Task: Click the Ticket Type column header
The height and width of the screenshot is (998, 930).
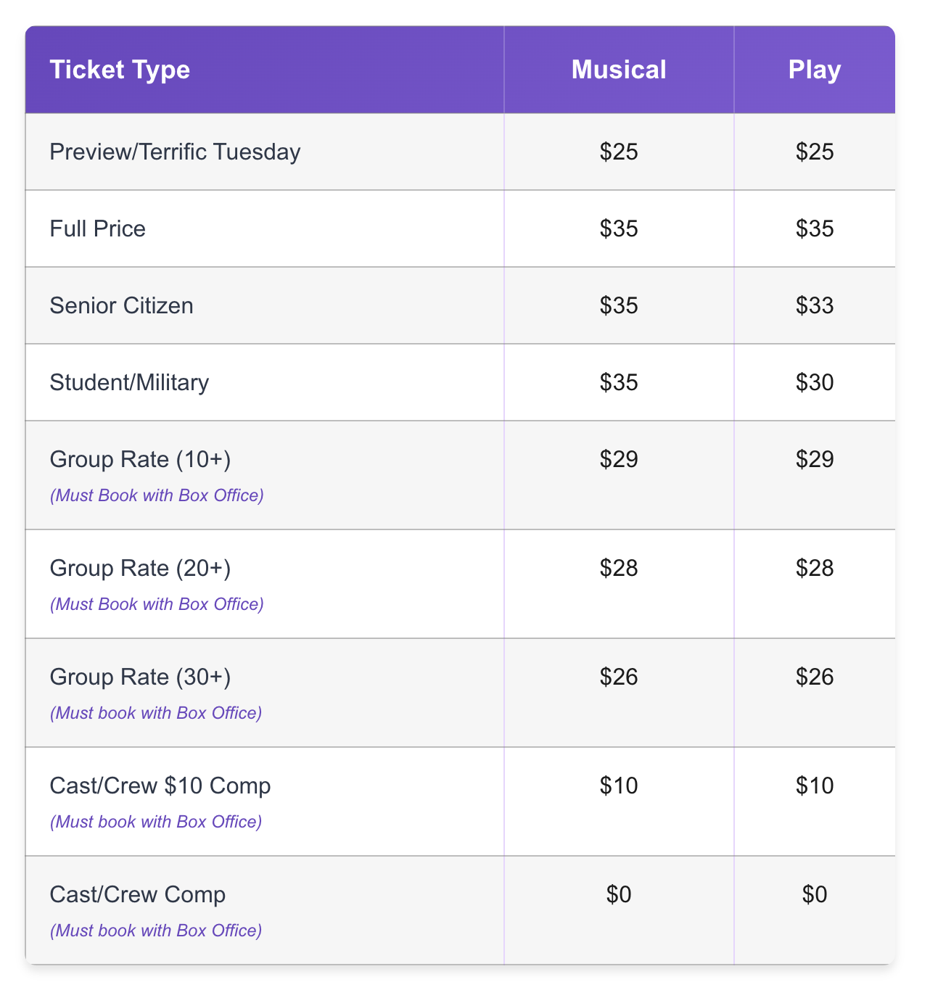Action: (x=120, y=70)
